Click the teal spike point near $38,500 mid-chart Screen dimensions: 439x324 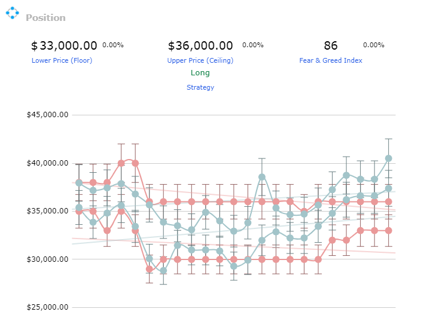pyautogui.click(x=262, y=177)
